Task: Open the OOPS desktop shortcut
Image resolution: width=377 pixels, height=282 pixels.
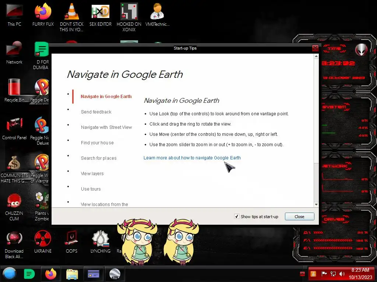Action: 71,242
